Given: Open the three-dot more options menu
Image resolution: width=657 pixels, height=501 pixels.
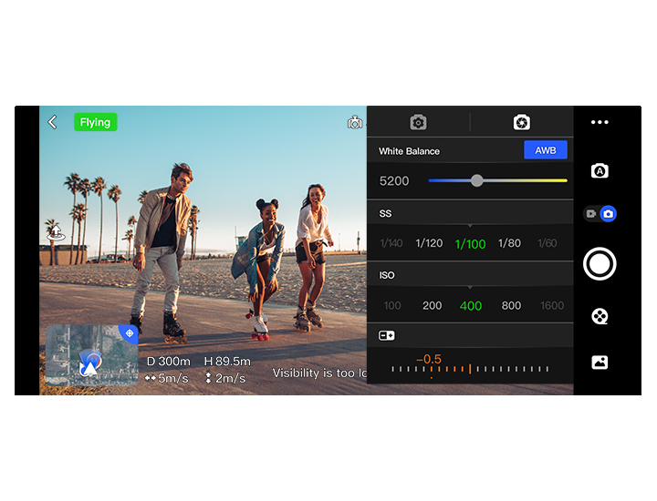Looking at the screenshot, I should (599, 122).
